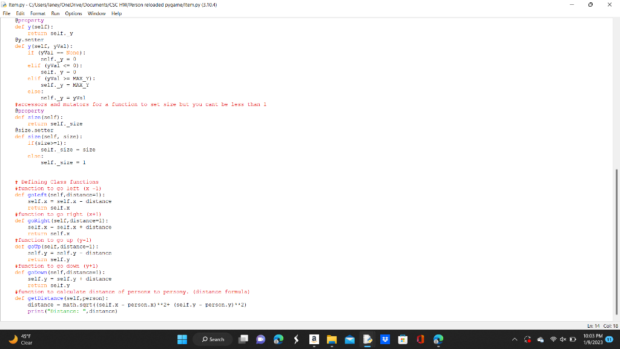Click the Wi-Fi icon in system tray
This screenshot has width=620, height=349.
coord(553,339)
